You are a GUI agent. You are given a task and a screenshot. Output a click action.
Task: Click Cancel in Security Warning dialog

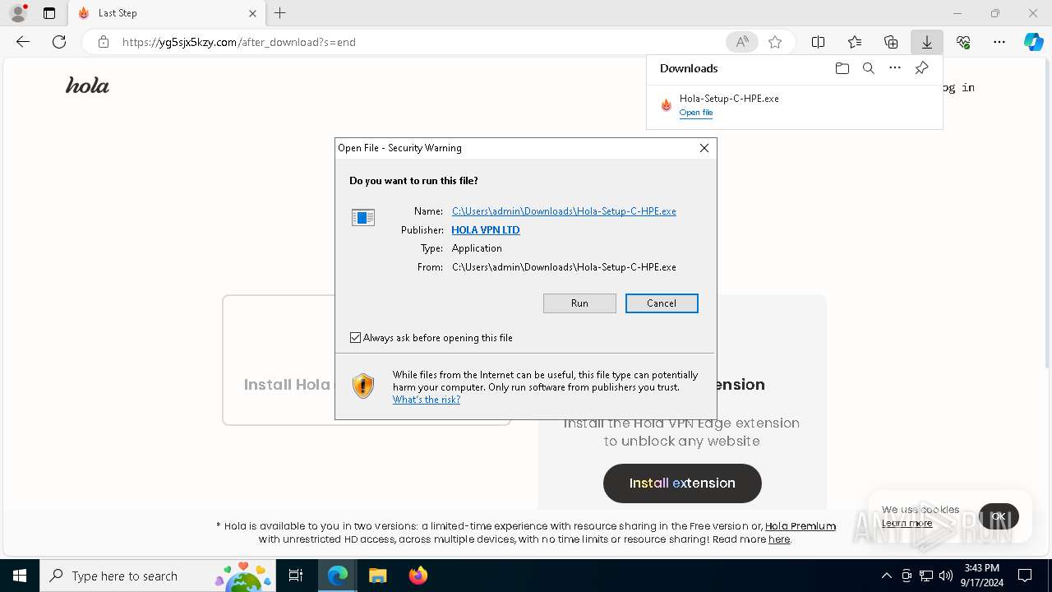point(662,303)
